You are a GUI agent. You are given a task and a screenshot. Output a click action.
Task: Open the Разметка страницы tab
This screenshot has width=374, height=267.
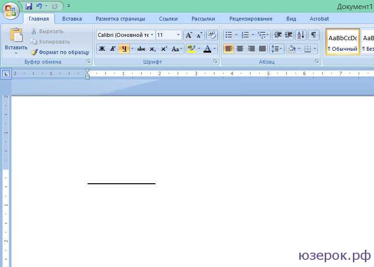[x=120, y=19]
